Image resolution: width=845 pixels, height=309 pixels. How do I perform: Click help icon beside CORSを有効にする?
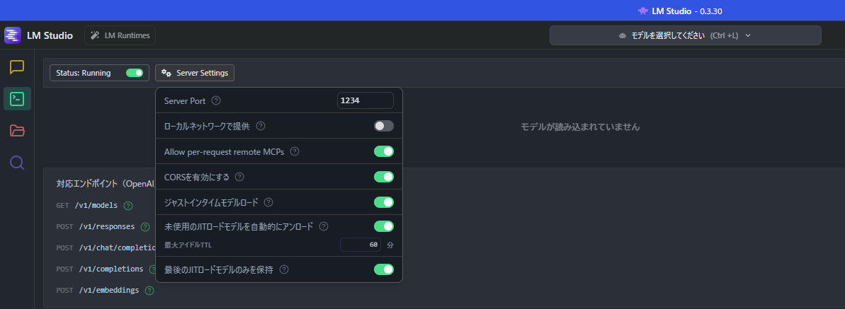click(x=239, y=177)
